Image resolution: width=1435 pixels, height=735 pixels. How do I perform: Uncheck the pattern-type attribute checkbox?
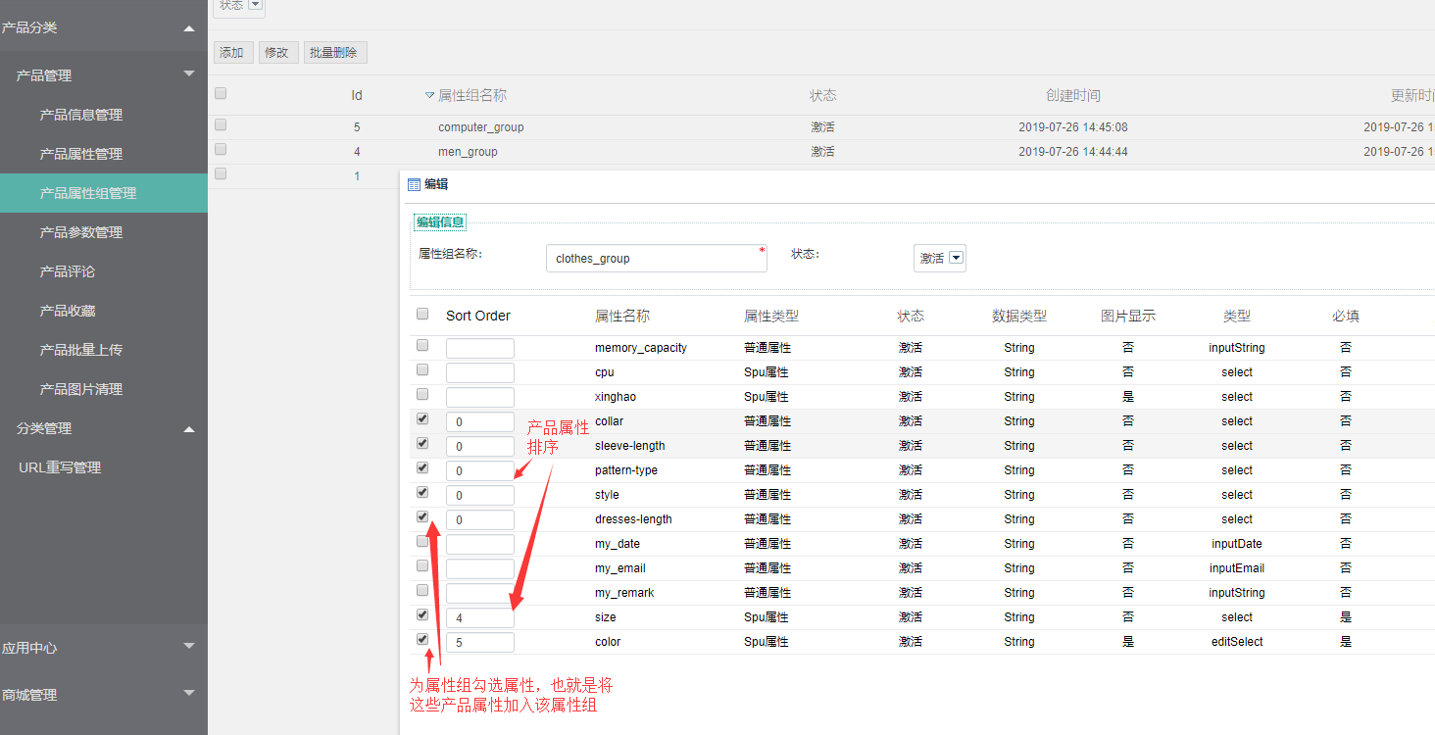click(422, 467)
